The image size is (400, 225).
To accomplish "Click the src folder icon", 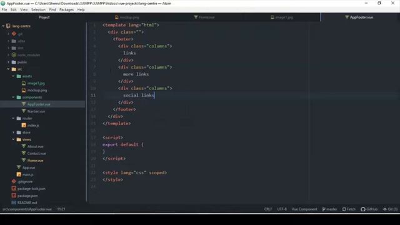I will pyautogui.click(x=14, y=69).
